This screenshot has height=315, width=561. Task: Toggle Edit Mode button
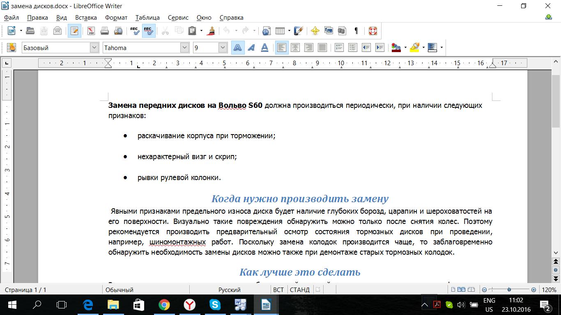tap(74, 31)
